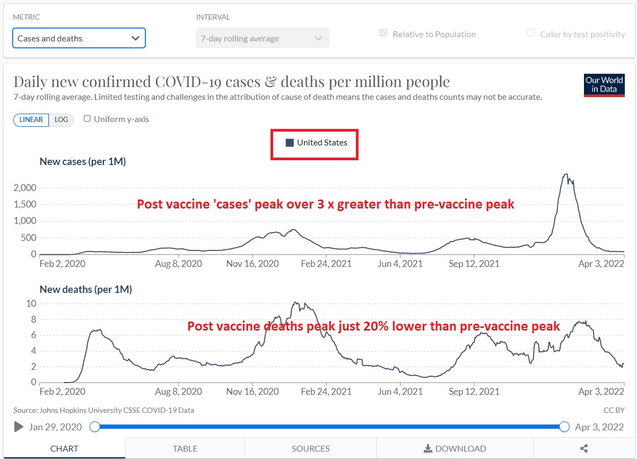The height and width of the screenshot is (459, 637).
Task: Click the Our World in Data logo
Action: point(604,85)
